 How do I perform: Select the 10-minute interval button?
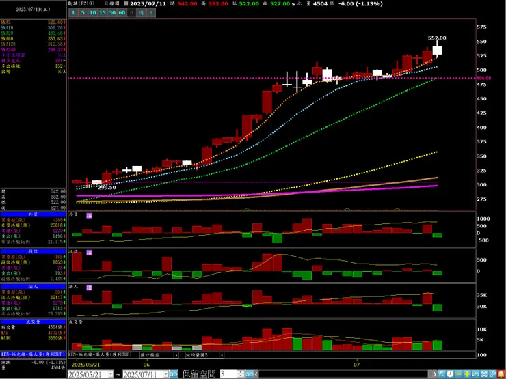coord(92,12)
